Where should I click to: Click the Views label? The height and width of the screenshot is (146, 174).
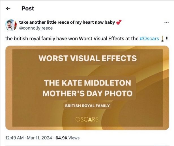[74, 138]
